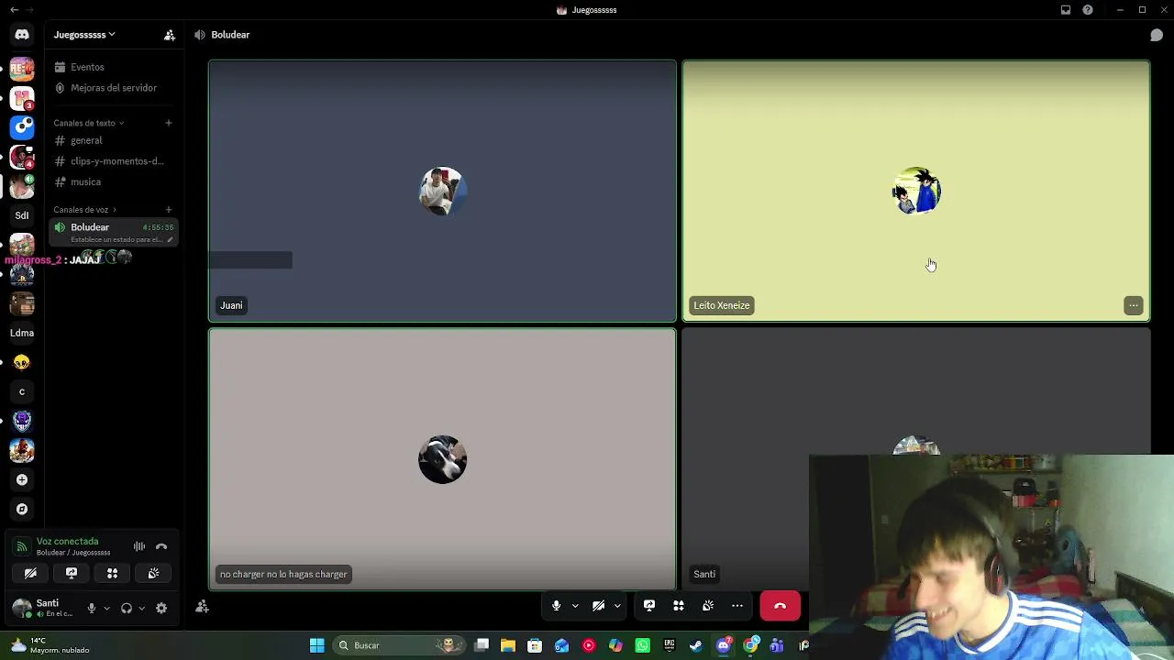Focus the 'no charger no lo hagas charger' tile
Screen dimensions: 1174x660
442,459
